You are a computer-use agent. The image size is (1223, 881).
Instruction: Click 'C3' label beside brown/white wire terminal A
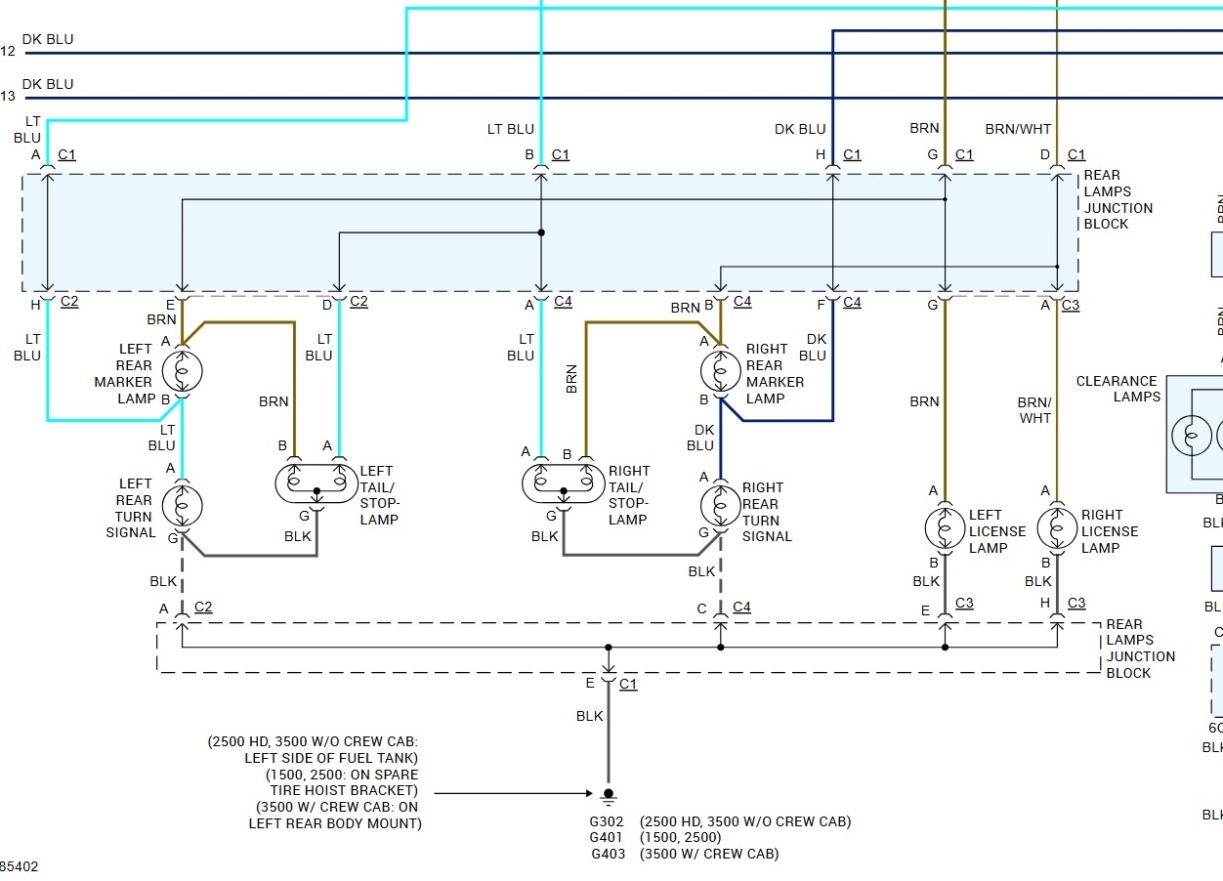pyautogui.click(x=1072, y=305)
